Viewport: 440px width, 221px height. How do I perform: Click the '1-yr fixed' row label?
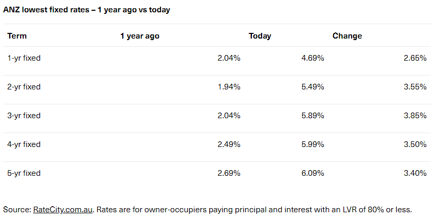tap(24, 58)
